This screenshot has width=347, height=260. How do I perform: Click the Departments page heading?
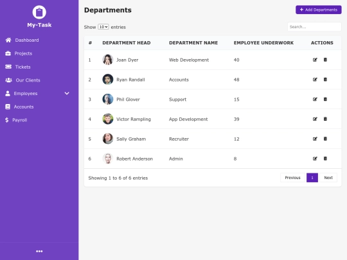108,10
